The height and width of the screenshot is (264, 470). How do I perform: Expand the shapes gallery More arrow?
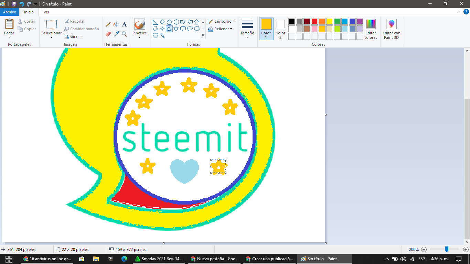point(203,35)
